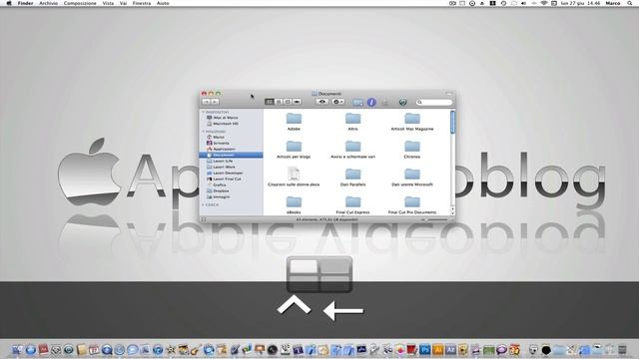639x359 pixels.
Task: Click the blue Info toolbar icon
Action: [371, 102]
